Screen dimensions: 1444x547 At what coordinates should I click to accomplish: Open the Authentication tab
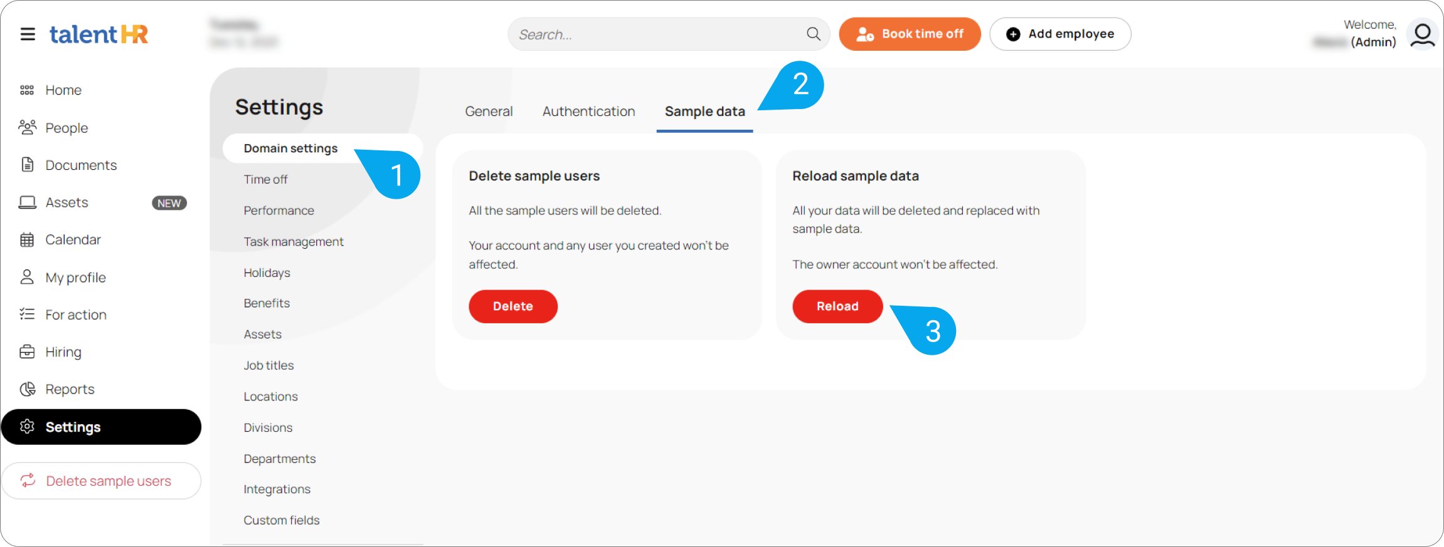pos(588,112)
